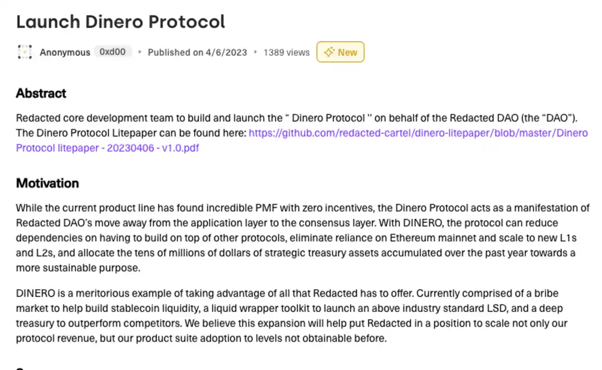Click the 1389 views counter

click(x=287, y=52)
